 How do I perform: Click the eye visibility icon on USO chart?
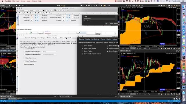(x=165, y=94)
